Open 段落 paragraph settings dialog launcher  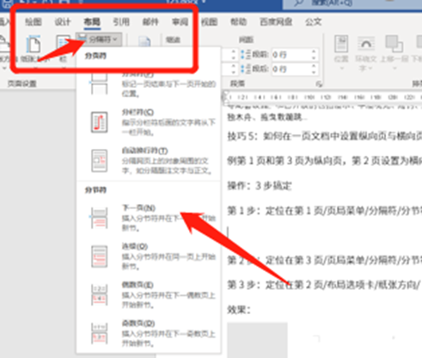point(319,84)
